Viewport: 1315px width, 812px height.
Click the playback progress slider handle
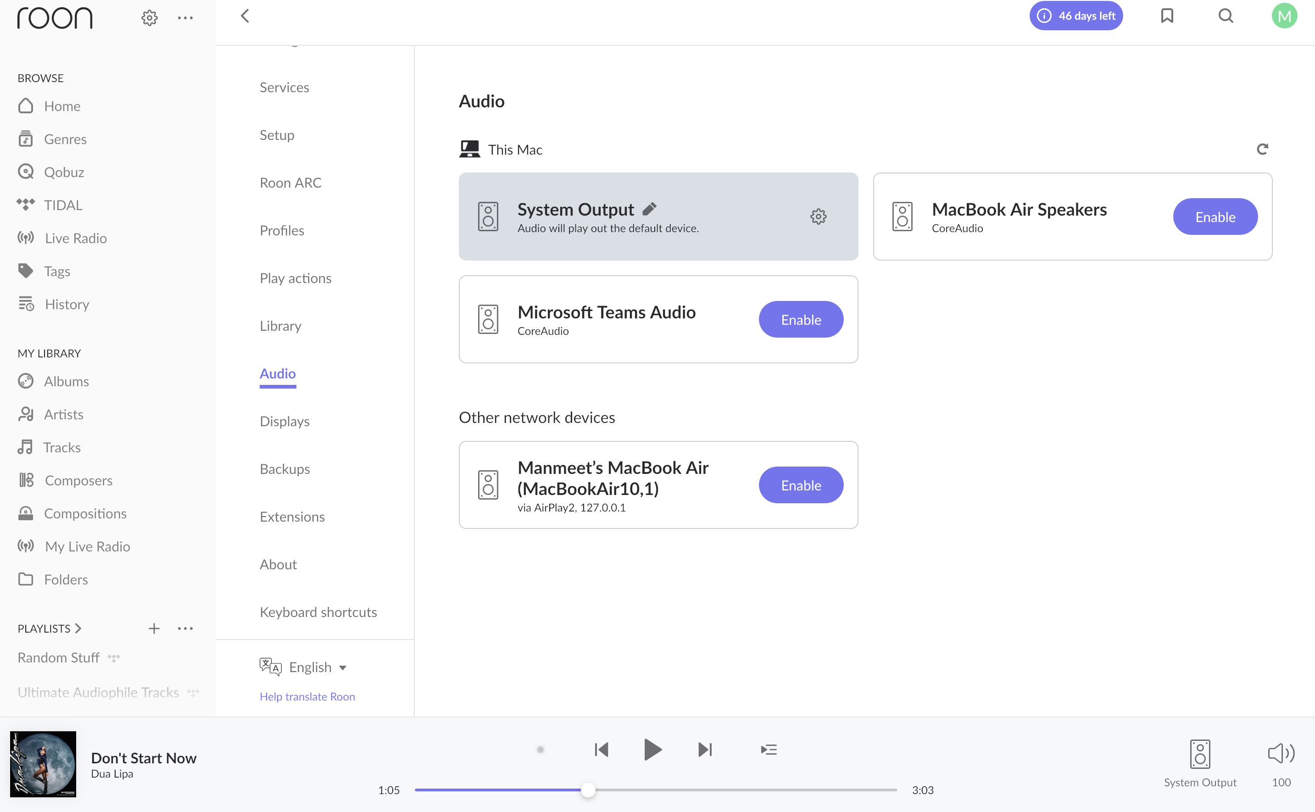[x=588, y=790]
